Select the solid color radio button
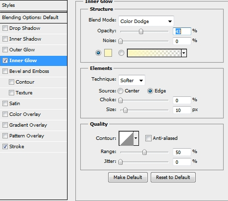 [98, 53]
